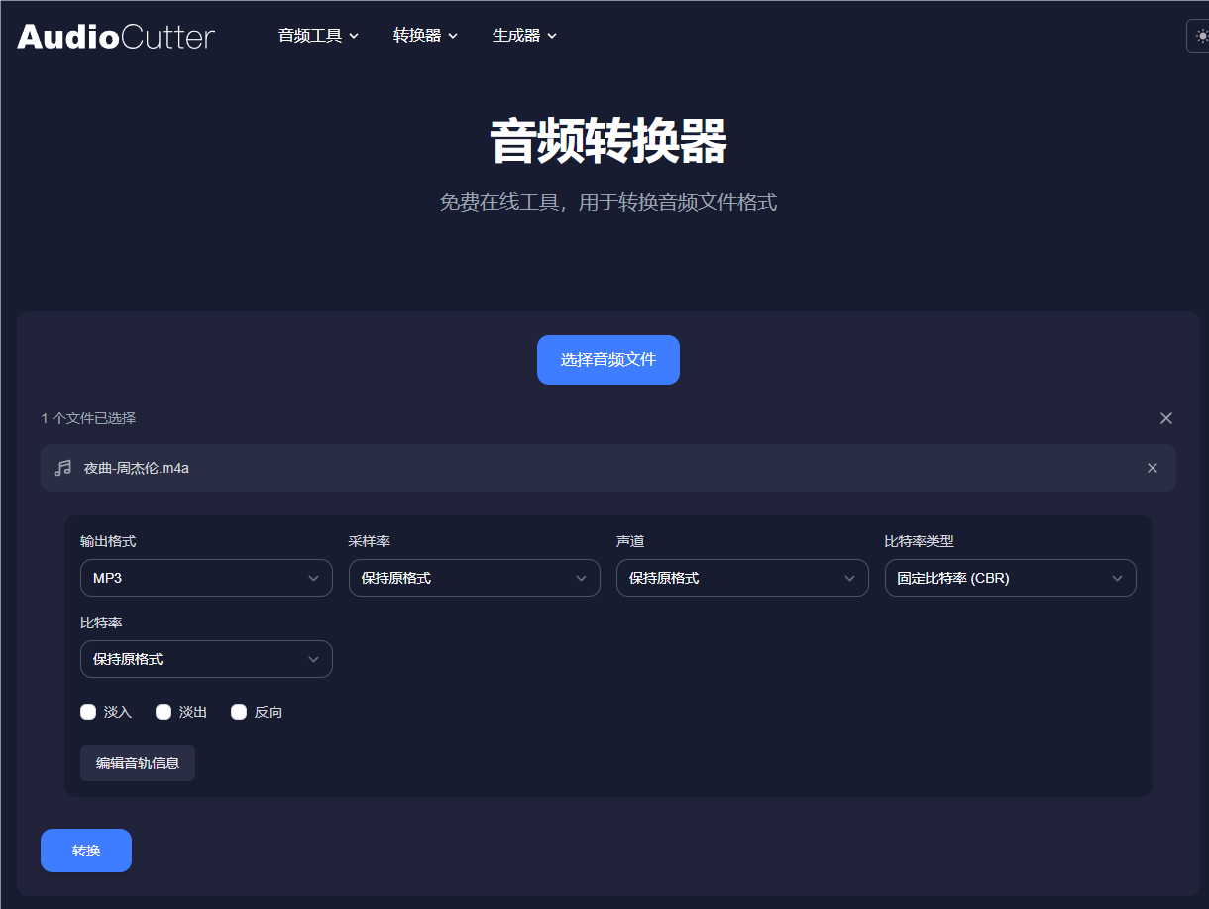Remove 夜曲-周杰伦.m4a with its × icon
The image size is (1209, 909).
coord(1152,467)
